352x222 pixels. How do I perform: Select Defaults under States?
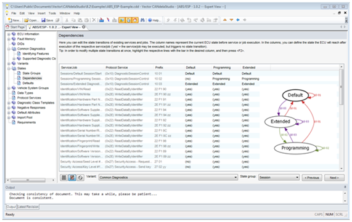(x=28, y=83)
